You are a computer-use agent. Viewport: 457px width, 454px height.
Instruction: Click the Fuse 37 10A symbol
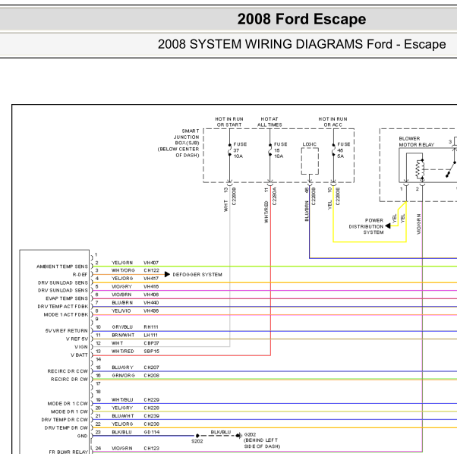coord(229,150)
